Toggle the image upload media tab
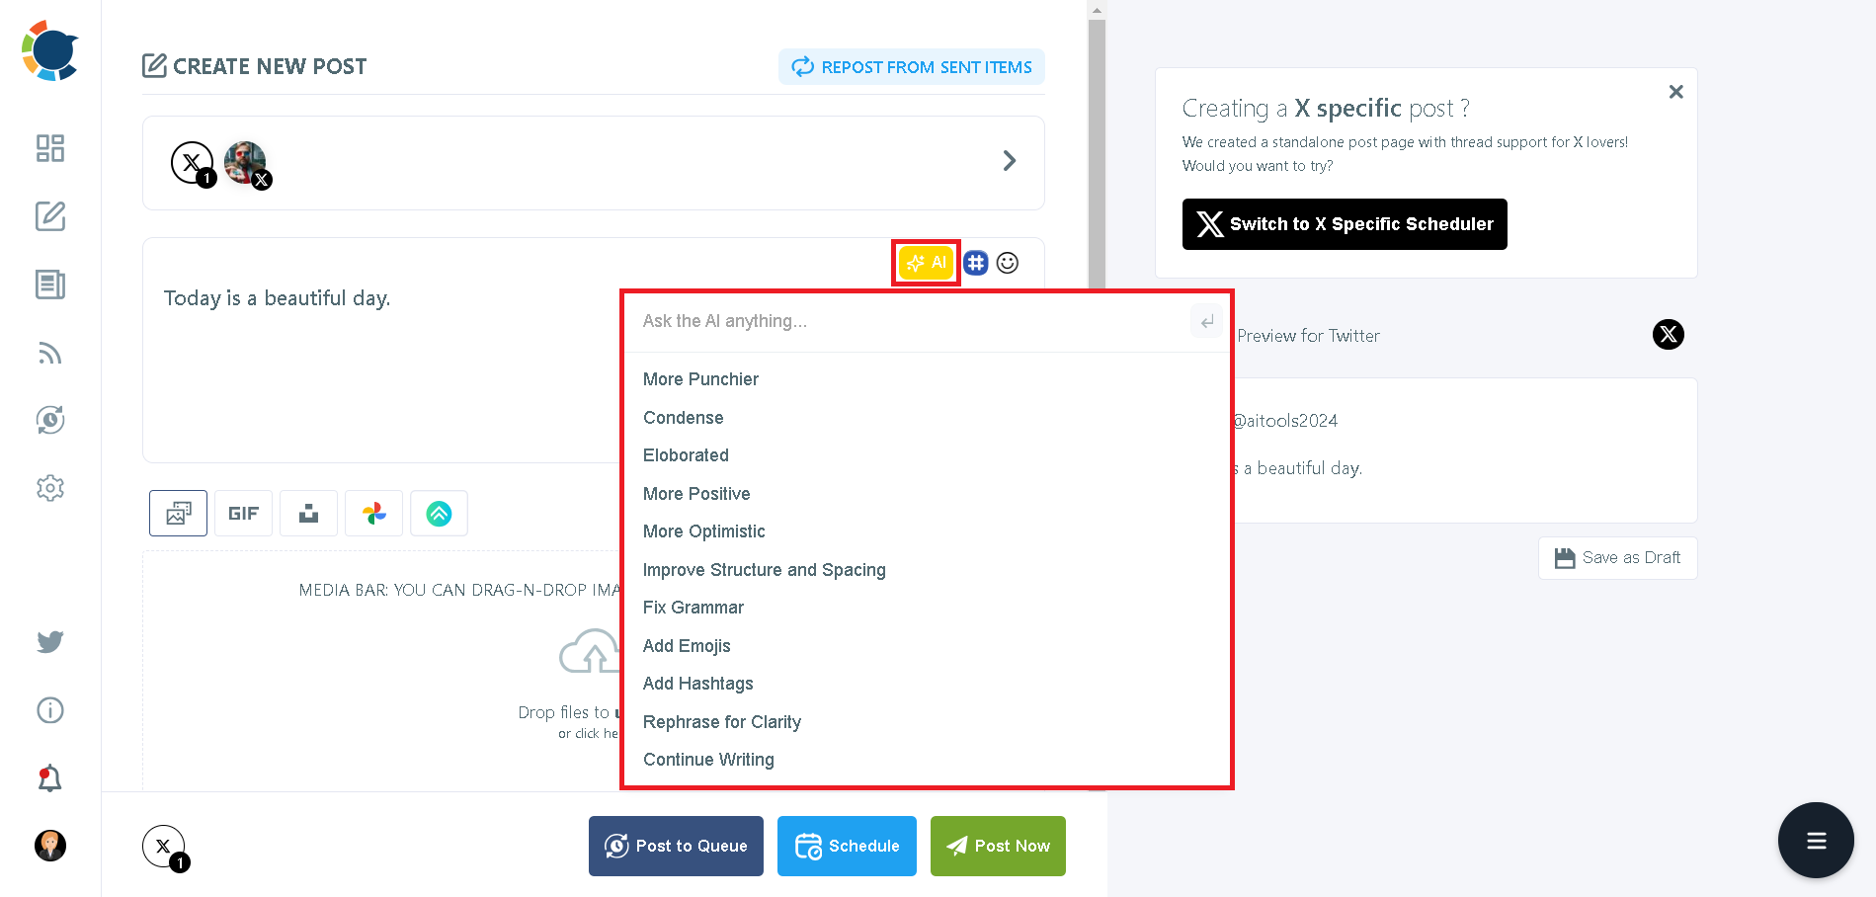 pos(177,513)
